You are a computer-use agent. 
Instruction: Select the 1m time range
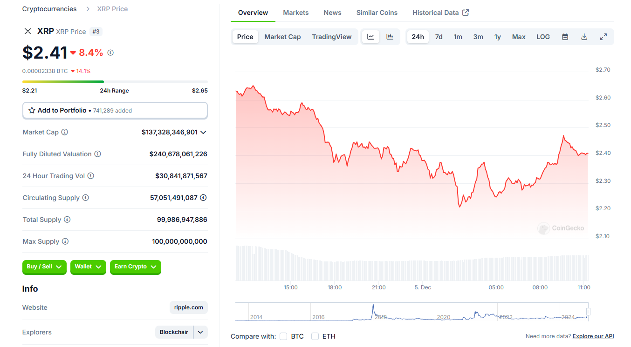(x=458, y=37)
